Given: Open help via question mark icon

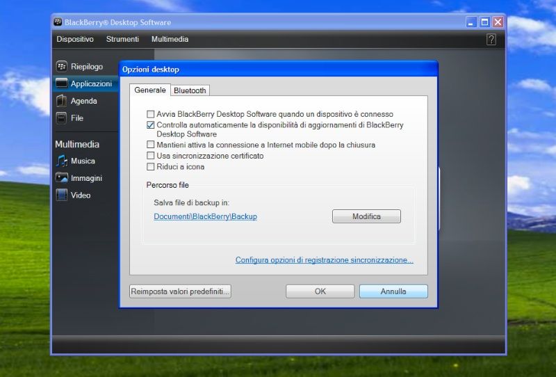Looking at the screenshot, I should [x=491, y=40].
